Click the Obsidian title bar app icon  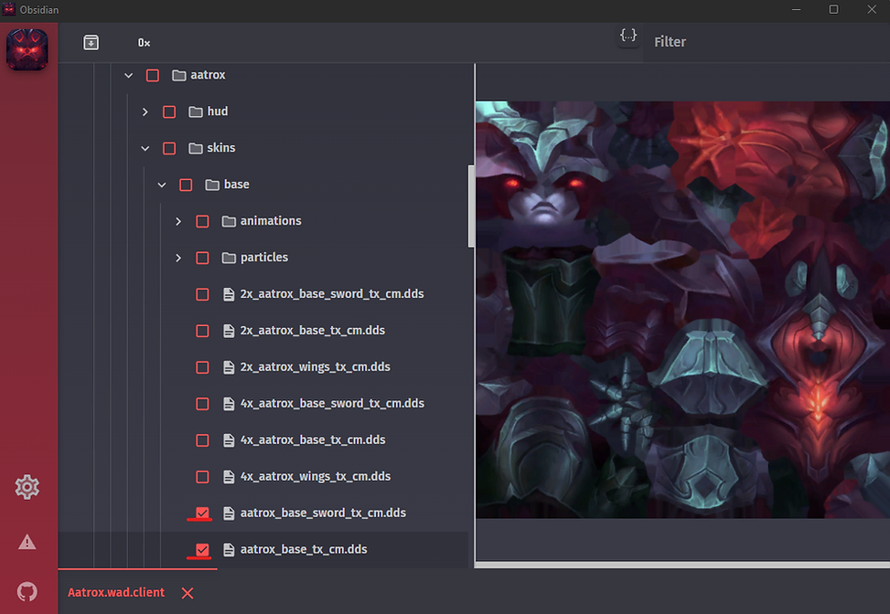point(9,9)
